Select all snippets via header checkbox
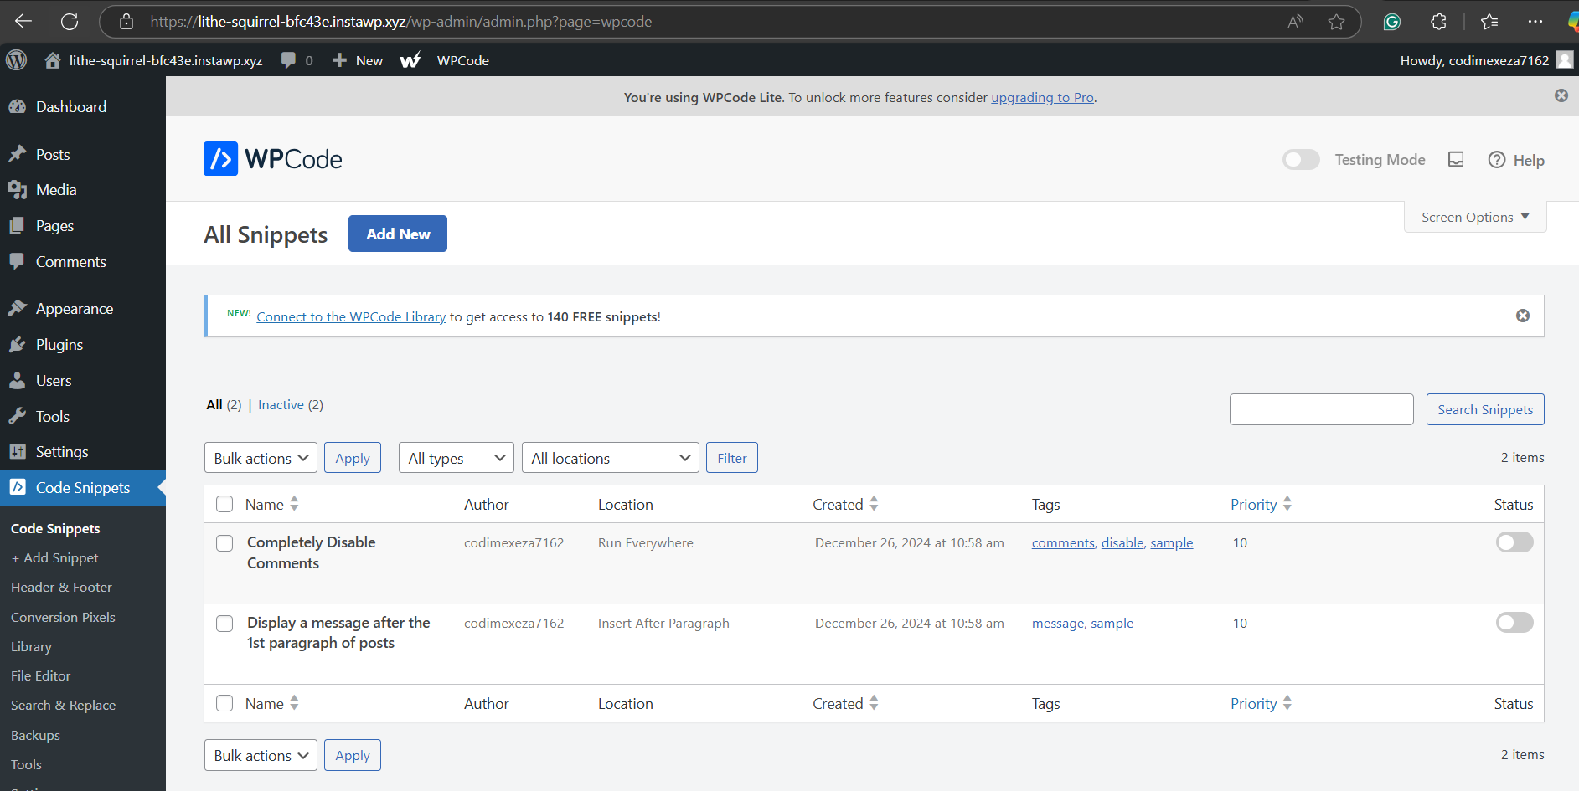 [224, 504]
